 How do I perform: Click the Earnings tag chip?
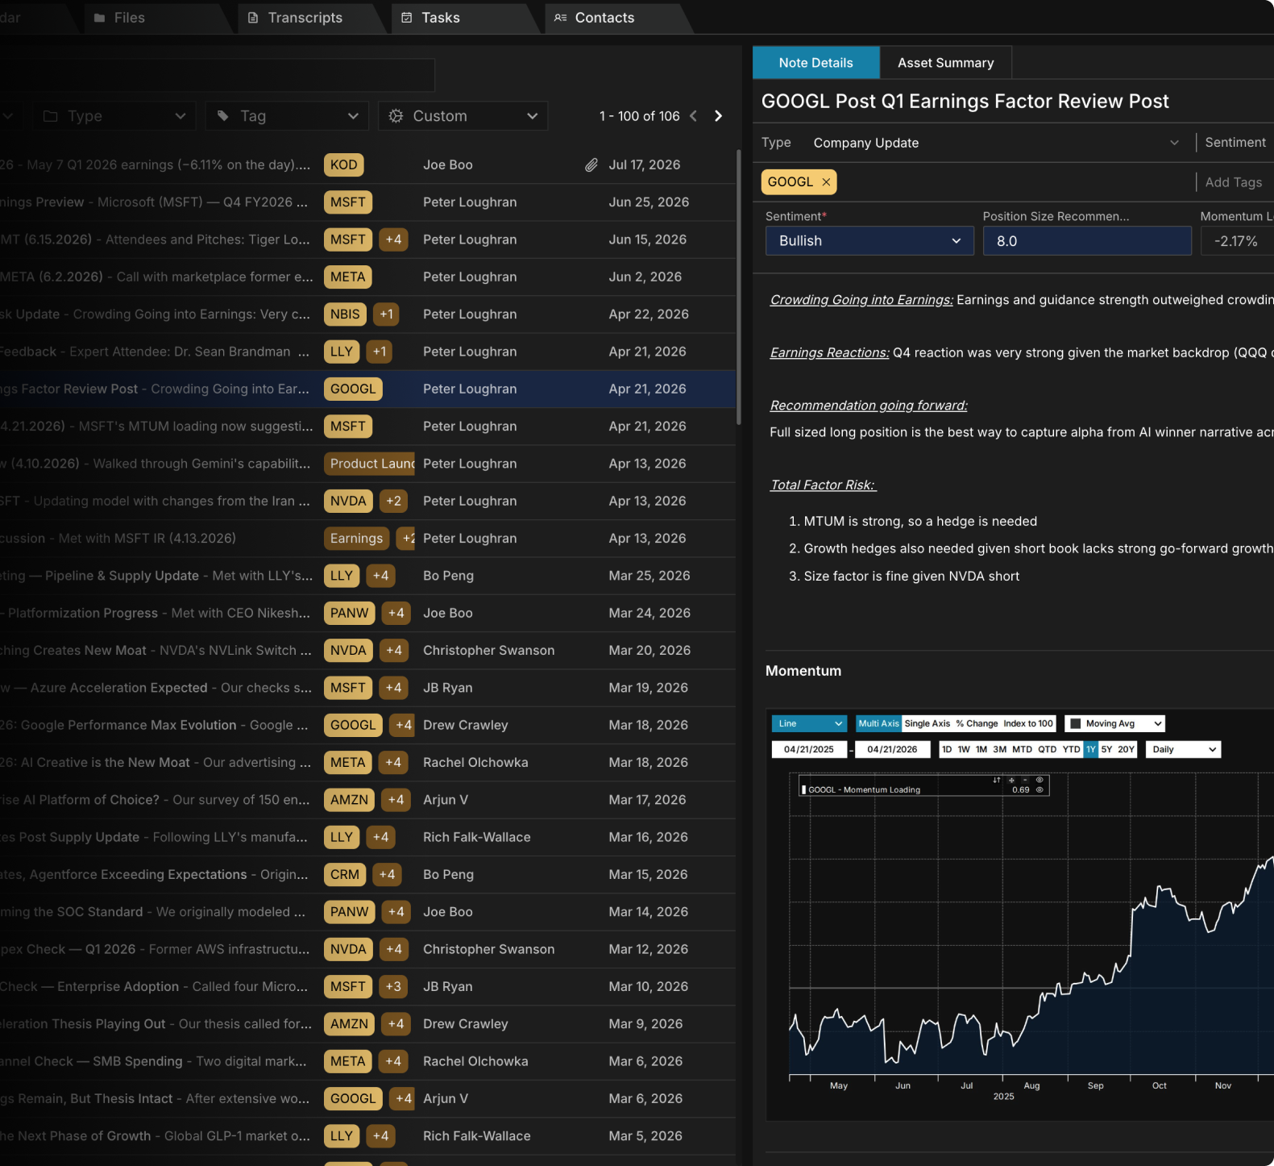356,539
